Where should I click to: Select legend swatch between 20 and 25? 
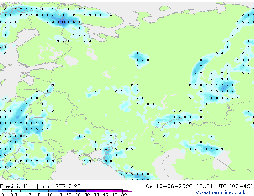72,191
